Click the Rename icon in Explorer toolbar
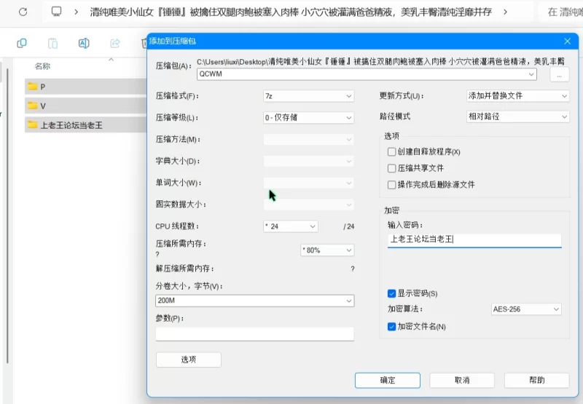583x404 pixels. pos(84,43)
